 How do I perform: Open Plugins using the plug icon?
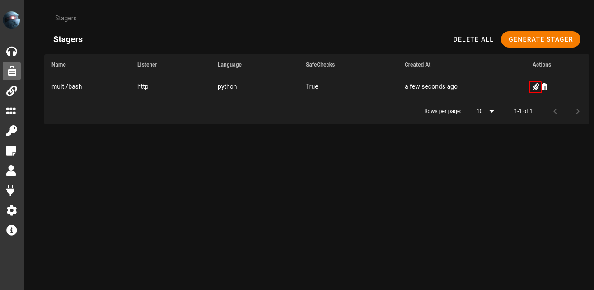click(12, 190)
